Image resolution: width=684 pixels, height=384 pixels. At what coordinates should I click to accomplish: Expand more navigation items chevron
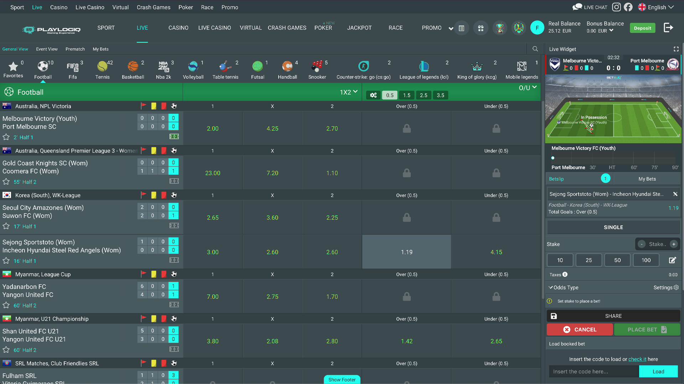pos(451,28)
